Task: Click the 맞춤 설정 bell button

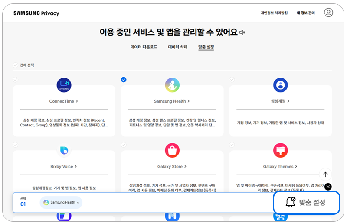Action: (307, 203)
